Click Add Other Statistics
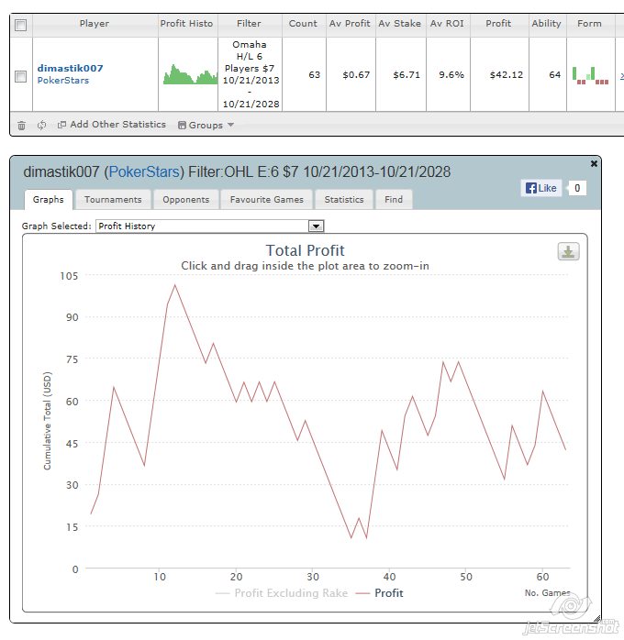The image size is (624, 640). 112,125
